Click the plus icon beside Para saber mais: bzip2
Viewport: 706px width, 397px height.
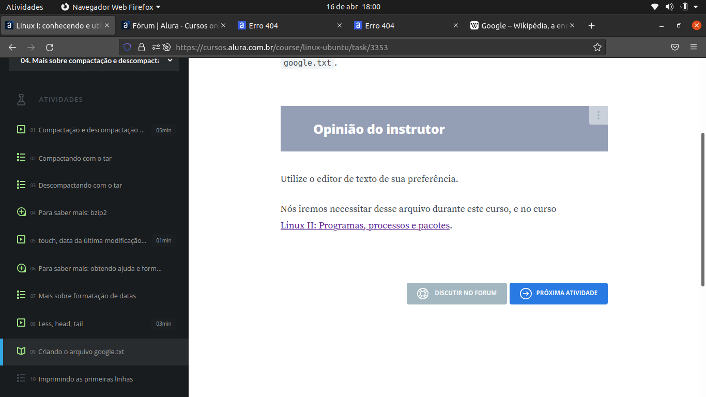[21, 212]
